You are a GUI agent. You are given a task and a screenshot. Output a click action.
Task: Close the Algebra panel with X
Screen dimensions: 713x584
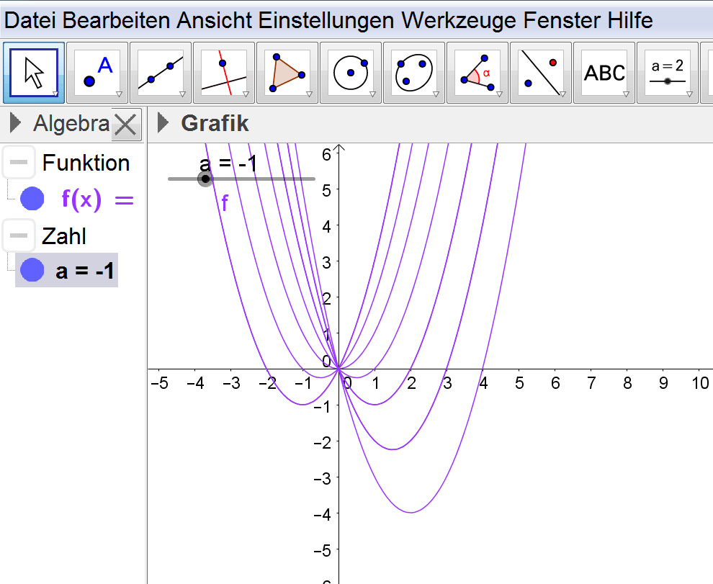point(125,125)
